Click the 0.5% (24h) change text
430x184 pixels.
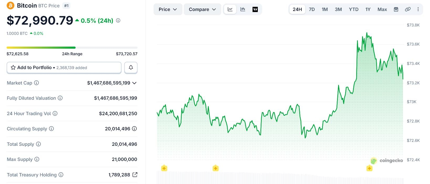[97, 21]
